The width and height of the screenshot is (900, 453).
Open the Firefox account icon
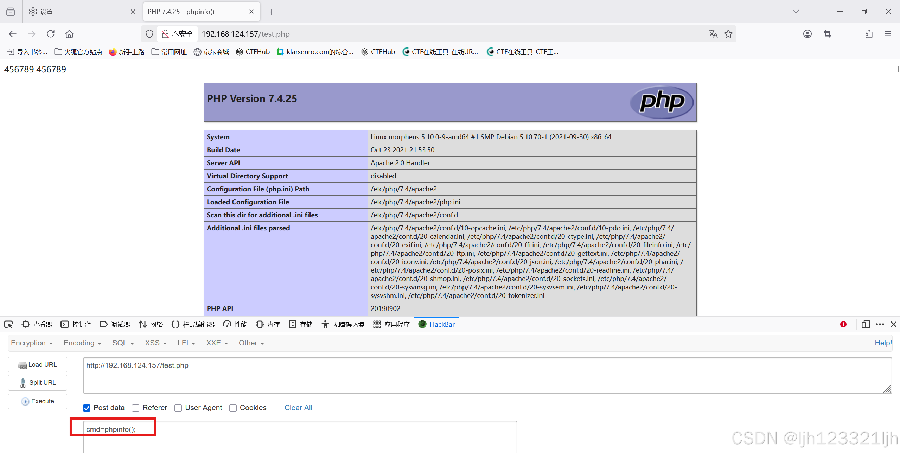pos(808,34)
